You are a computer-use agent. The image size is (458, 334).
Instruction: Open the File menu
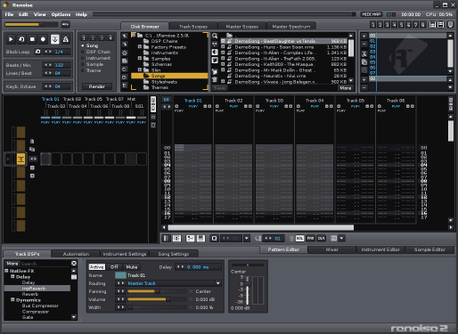pyautogui.click(x=9, y=14)
